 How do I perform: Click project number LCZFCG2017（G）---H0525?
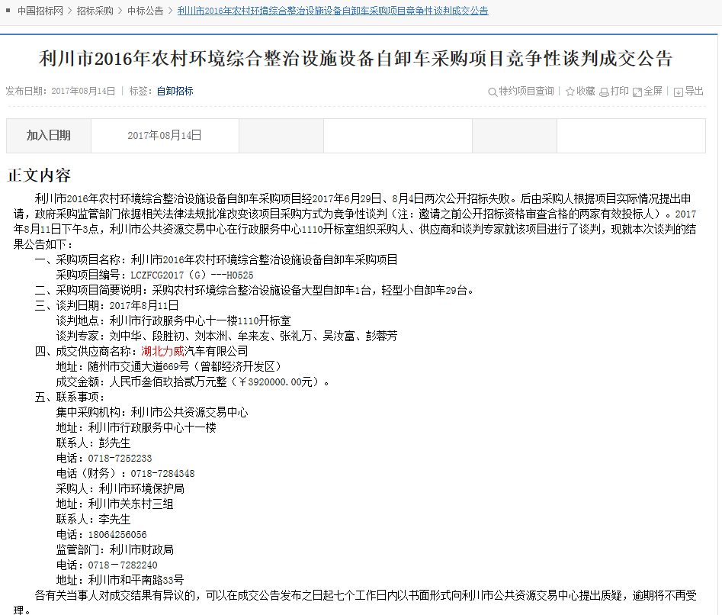click(x=192, y=275)
